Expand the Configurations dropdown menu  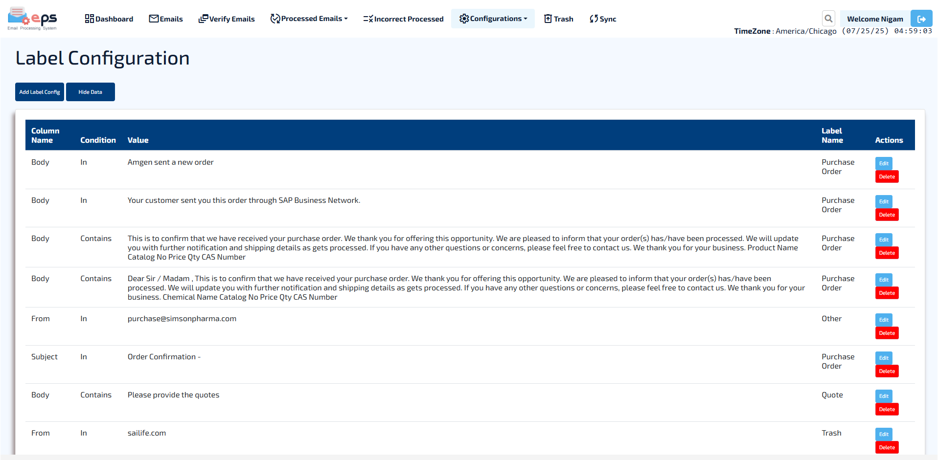click(493, 19)
